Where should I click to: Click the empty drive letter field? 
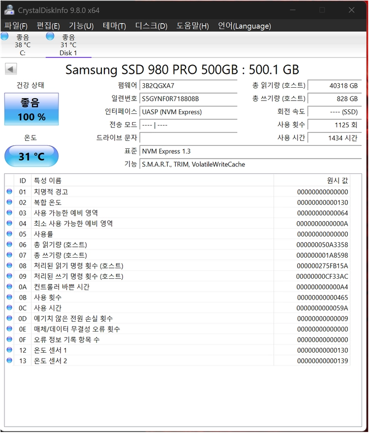tap(188, 138)
